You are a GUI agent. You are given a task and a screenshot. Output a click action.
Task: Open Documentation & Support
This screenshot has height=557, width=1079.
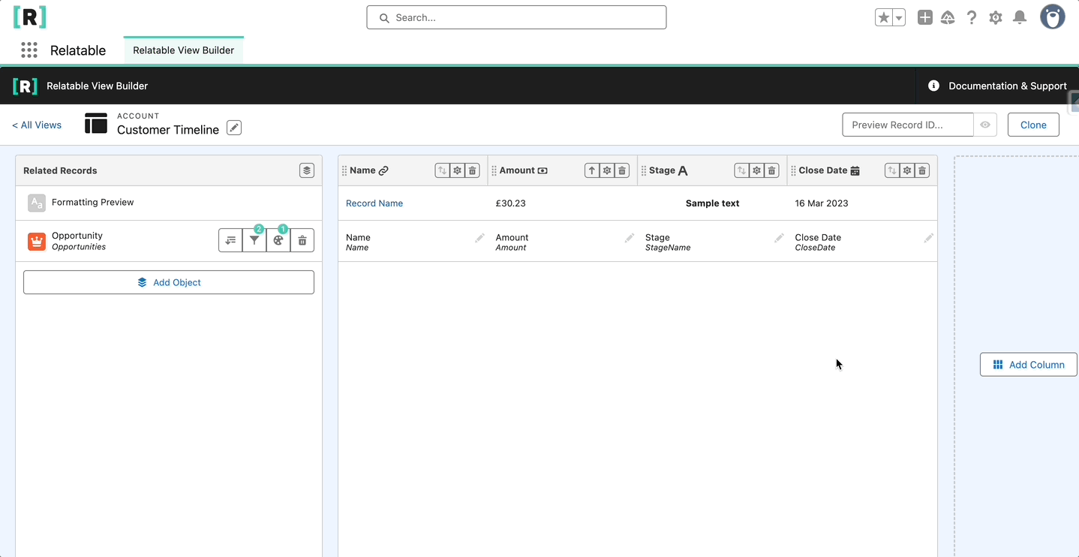click(x=998, y=86)
